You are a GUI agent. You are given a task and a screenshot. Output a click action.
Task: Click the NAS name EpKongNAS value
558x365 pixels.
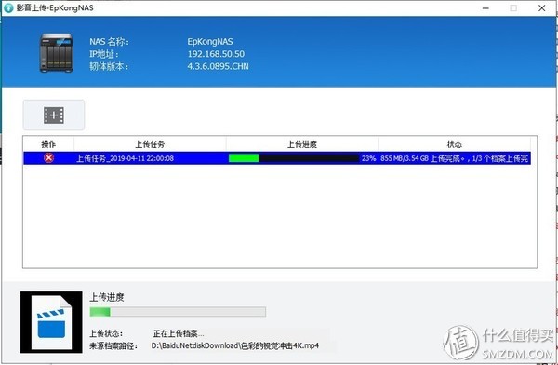[210, 41]
